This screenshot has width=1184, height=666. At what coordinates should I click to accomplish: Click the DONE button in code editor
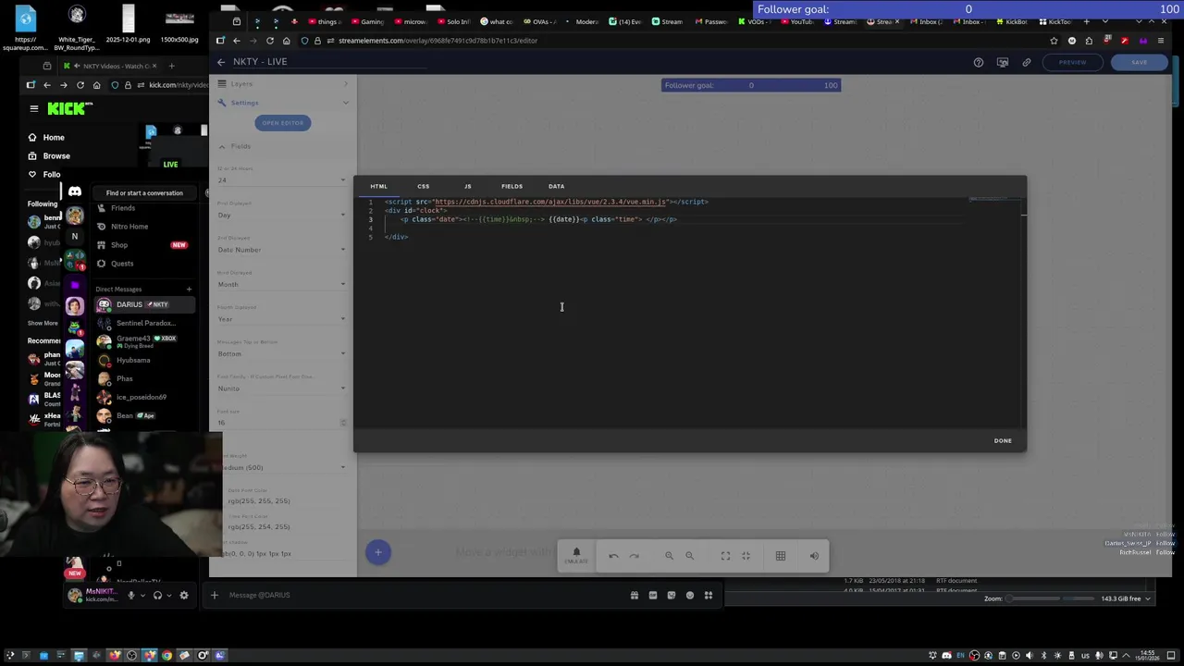(x=1003, y=440)
